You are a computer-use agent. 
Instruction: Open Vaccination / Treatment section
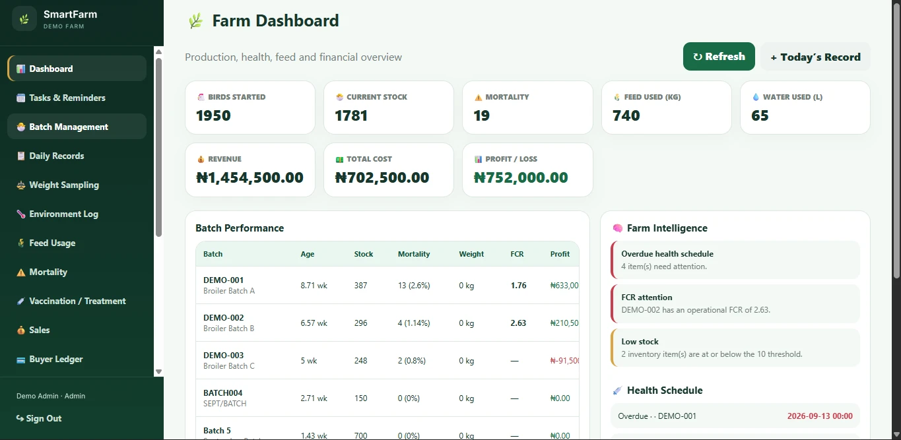[x=77, y=301]
